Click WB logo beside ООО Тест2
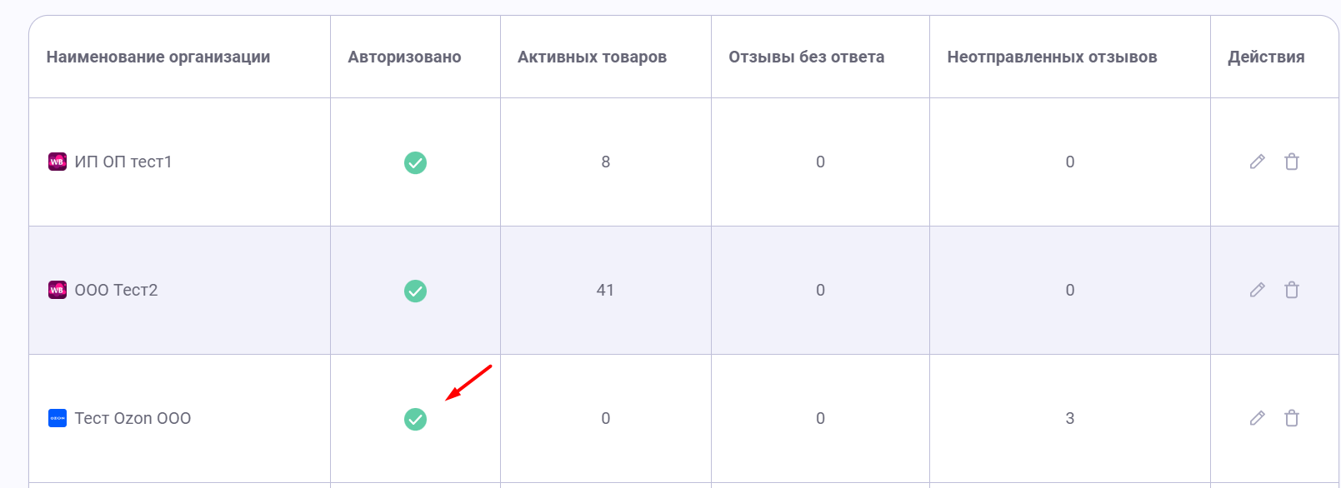The width and height of the screenshot is (1341, 488). coord(58,290)
